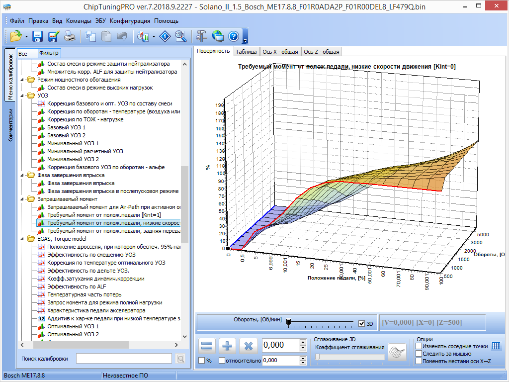509x382 pixels.
Task: Select 'Базовый УОЗ 1' calibration
Action: point(66,127)
